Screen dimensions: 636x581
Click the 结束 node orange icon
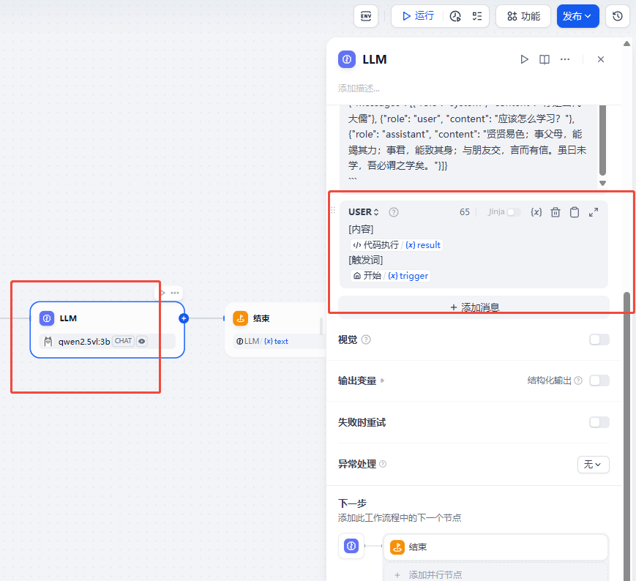tap(241, 318)
